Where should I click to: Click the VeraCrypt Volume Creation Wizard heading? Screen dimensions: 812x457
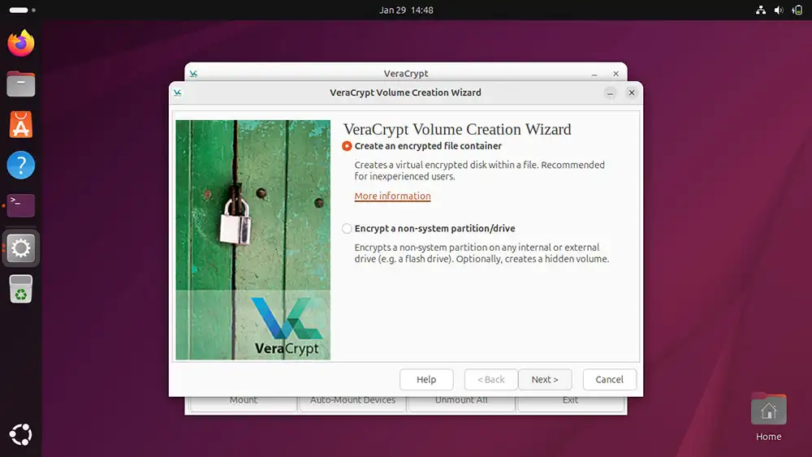[x=457, y=129]
